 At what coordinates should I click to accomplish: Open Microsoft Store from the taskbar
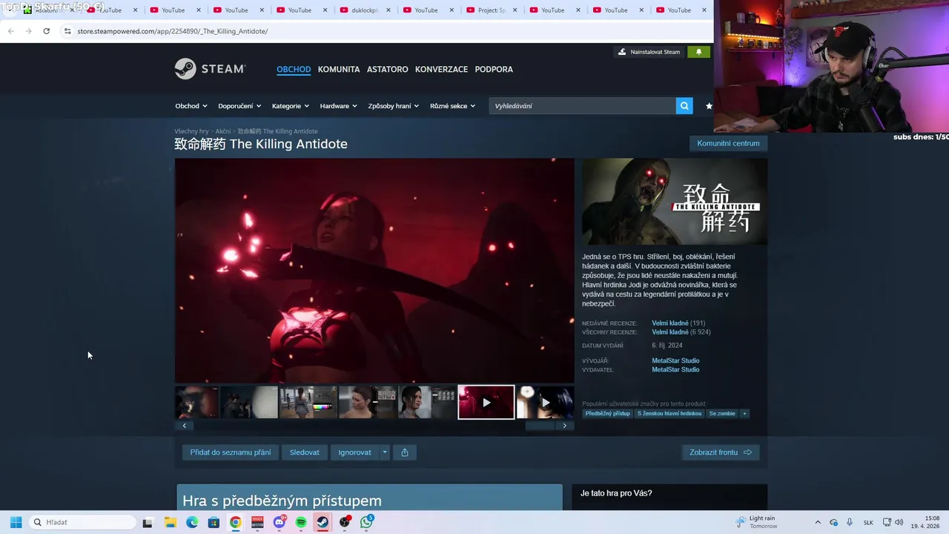pos(214,522)
